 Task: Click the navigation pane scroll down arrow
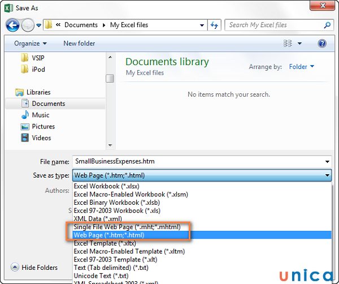110,145
